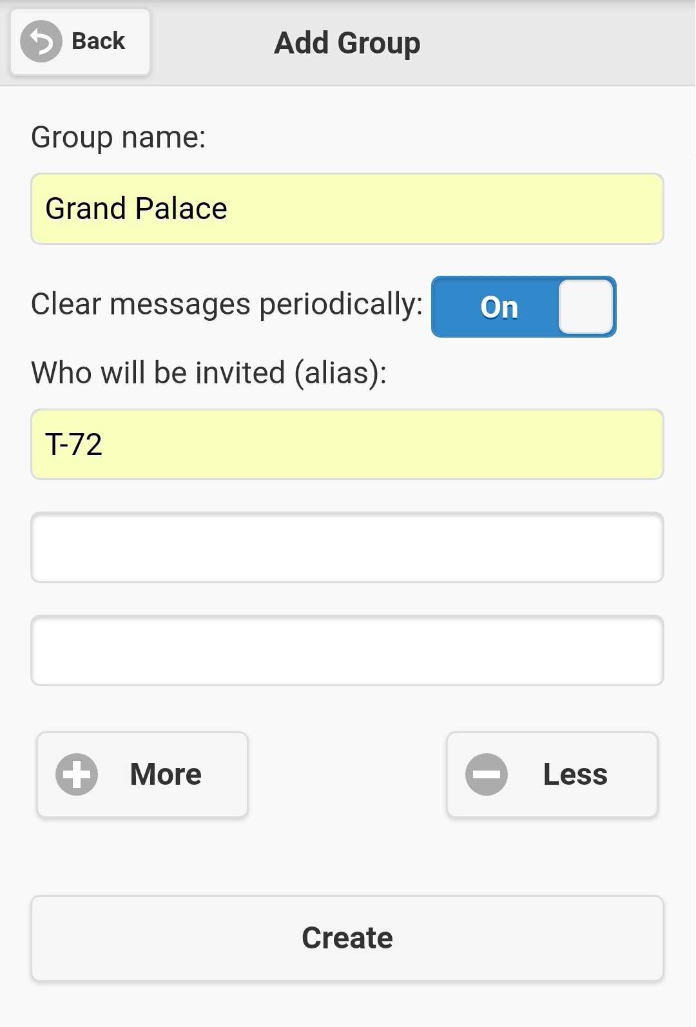Screen dimensions: 696x1027
Task: Click the Add Group header title
Action: point(347,43)
